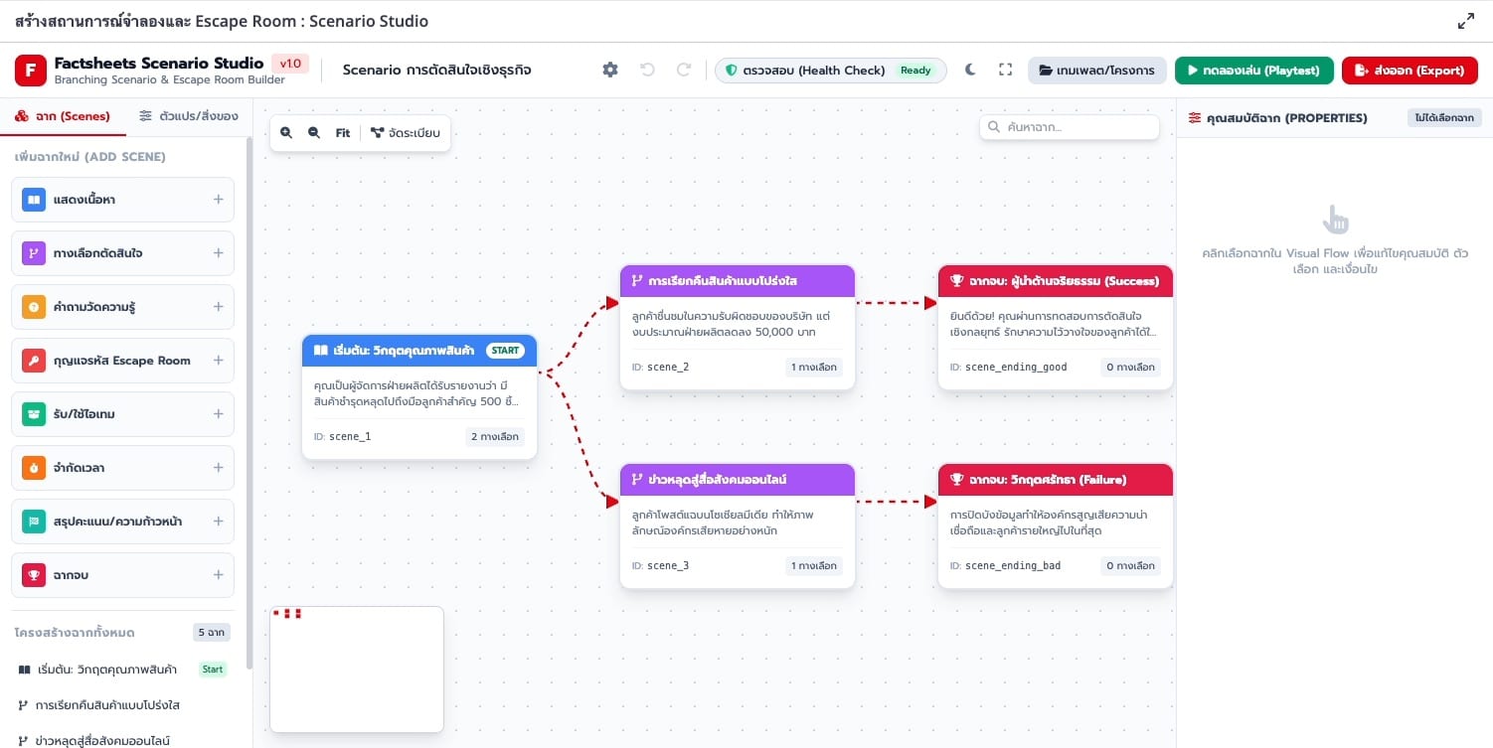Switch to ตัวแปร/สิ่งของ tab
This screenshot has width=1493, height=748.
(x=189, y=116)
